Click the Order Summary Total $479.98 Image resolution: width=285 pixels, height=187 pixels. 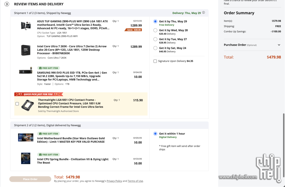[274, 57]
